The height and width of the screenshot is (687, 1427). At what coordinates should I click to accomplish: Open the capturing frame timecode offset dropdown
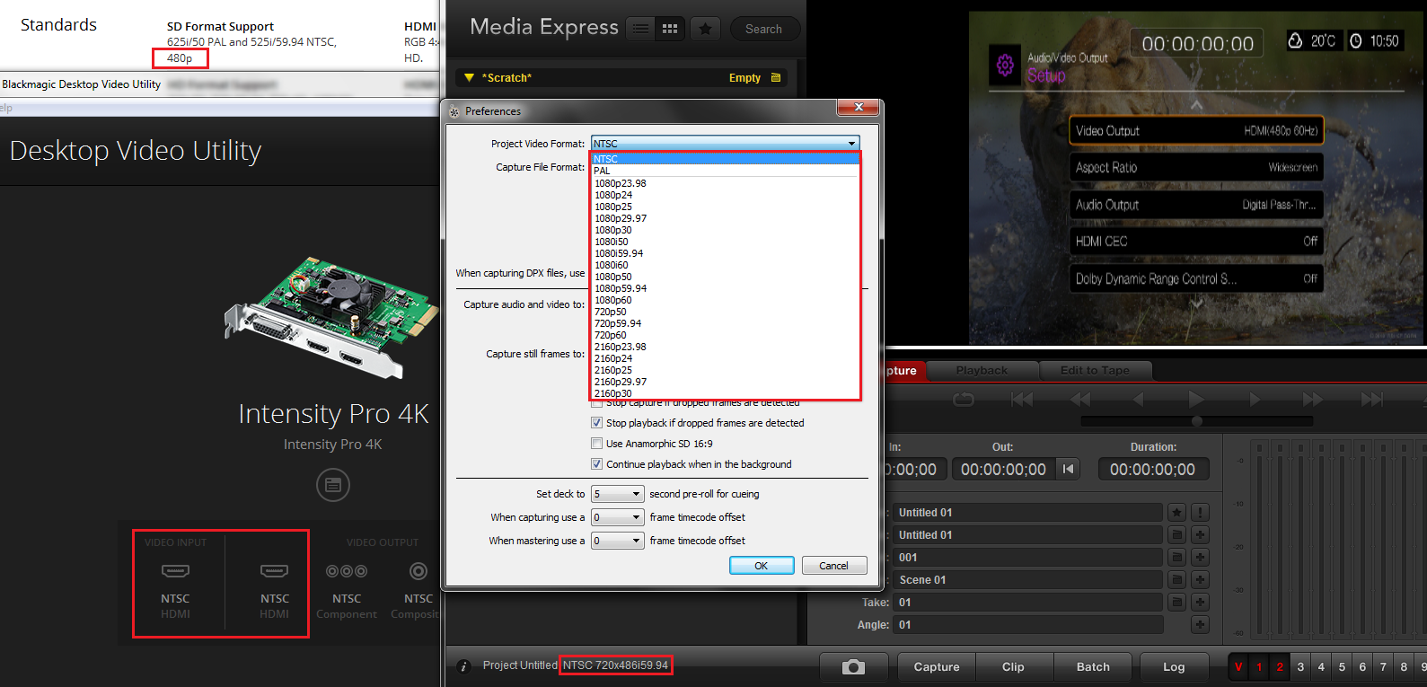click(x=618, y=517)
